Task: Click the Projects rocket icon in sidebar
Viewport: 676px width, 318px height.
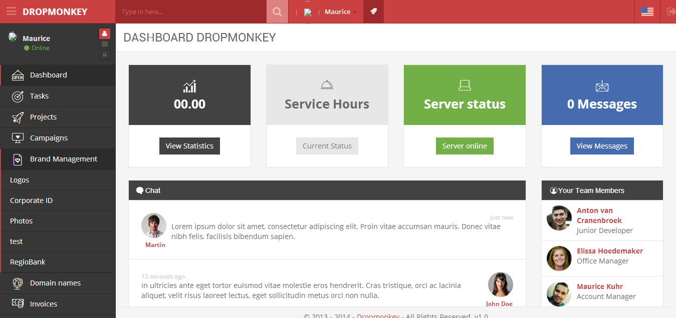Action: pyautogui.click(x=18, y=117)
